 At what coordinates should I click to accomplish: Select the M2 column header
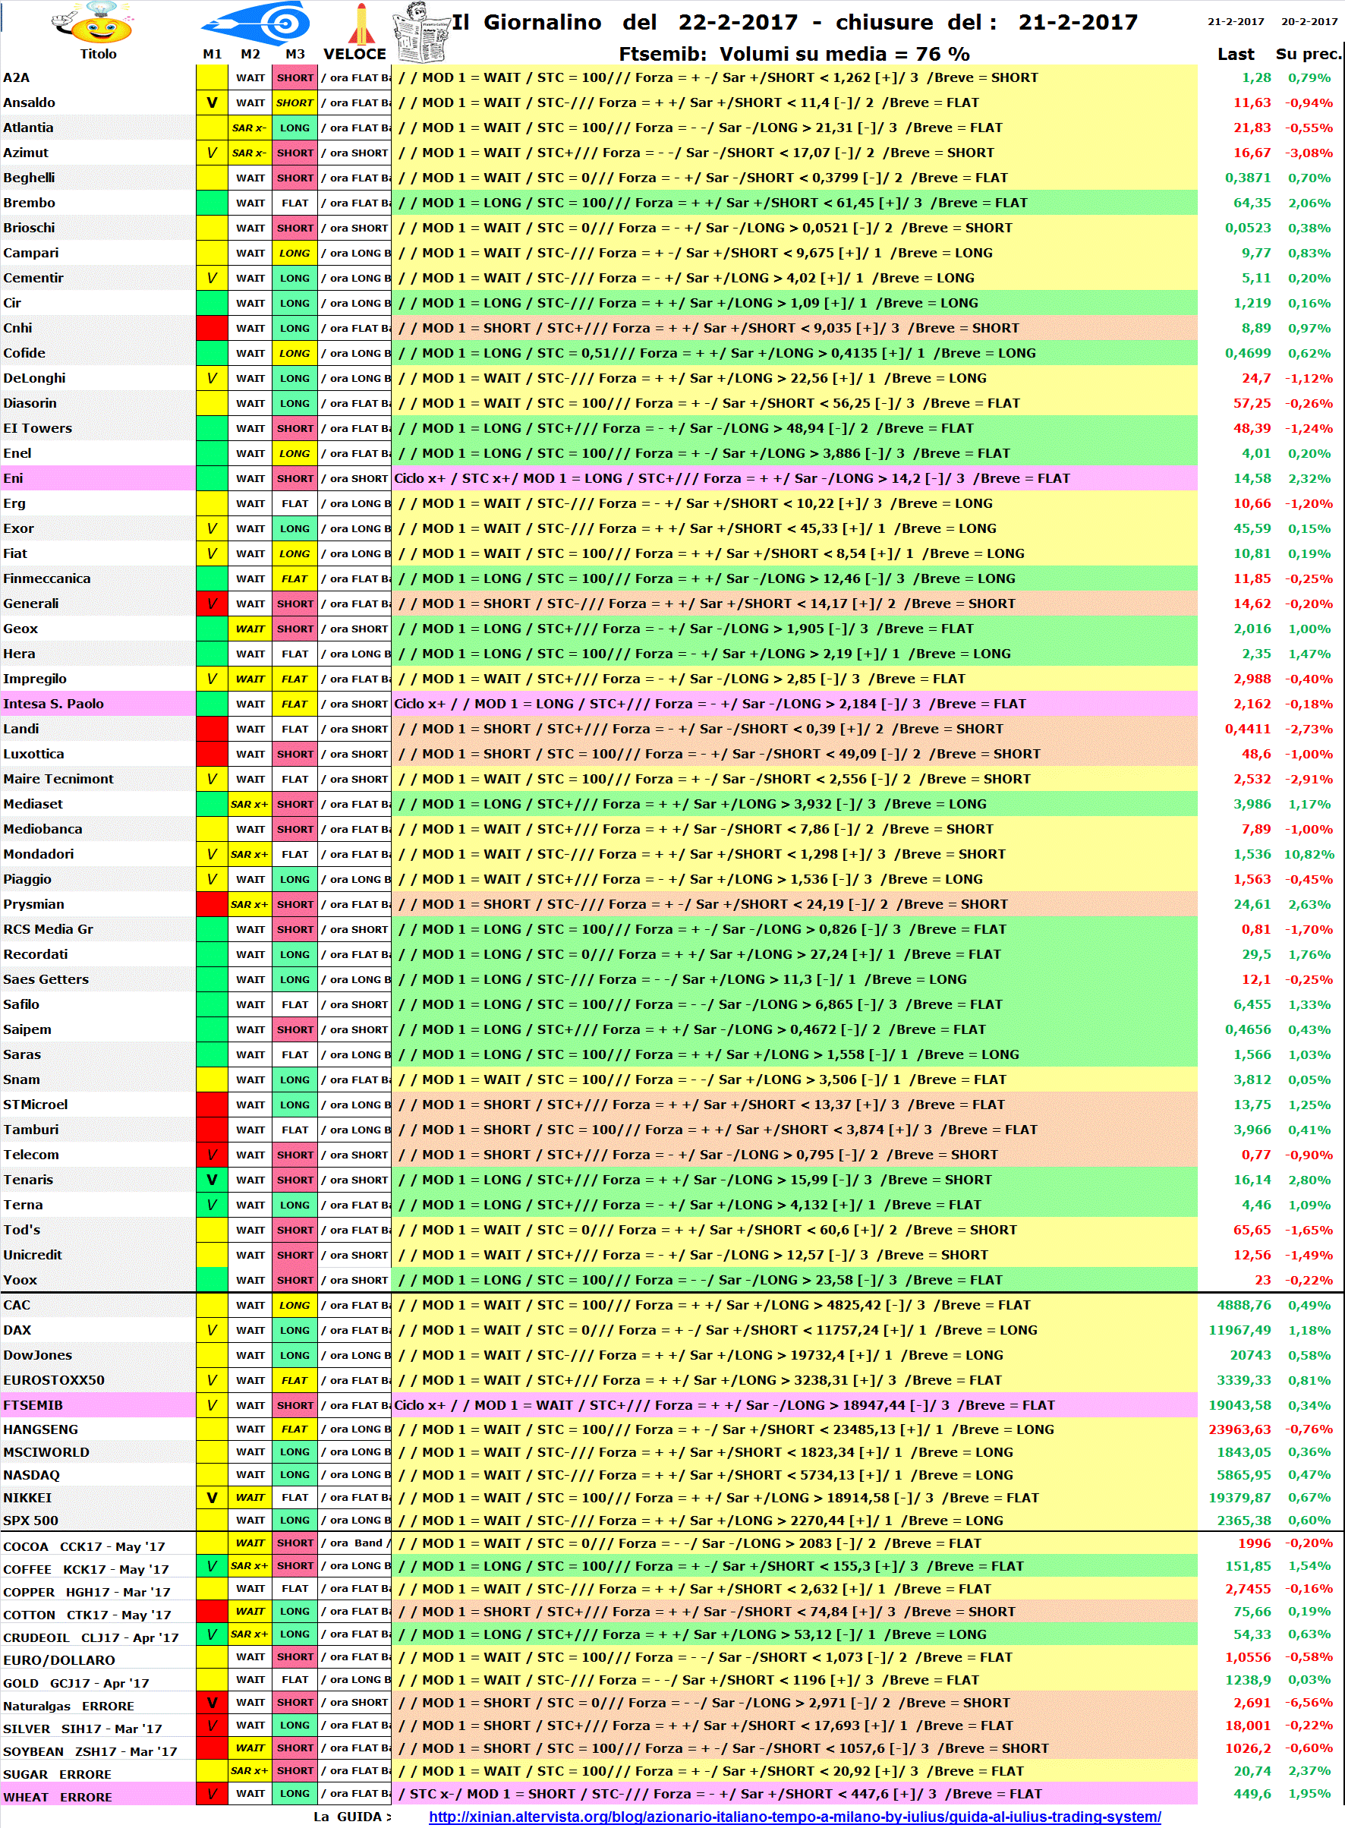[x=250, y=54]
